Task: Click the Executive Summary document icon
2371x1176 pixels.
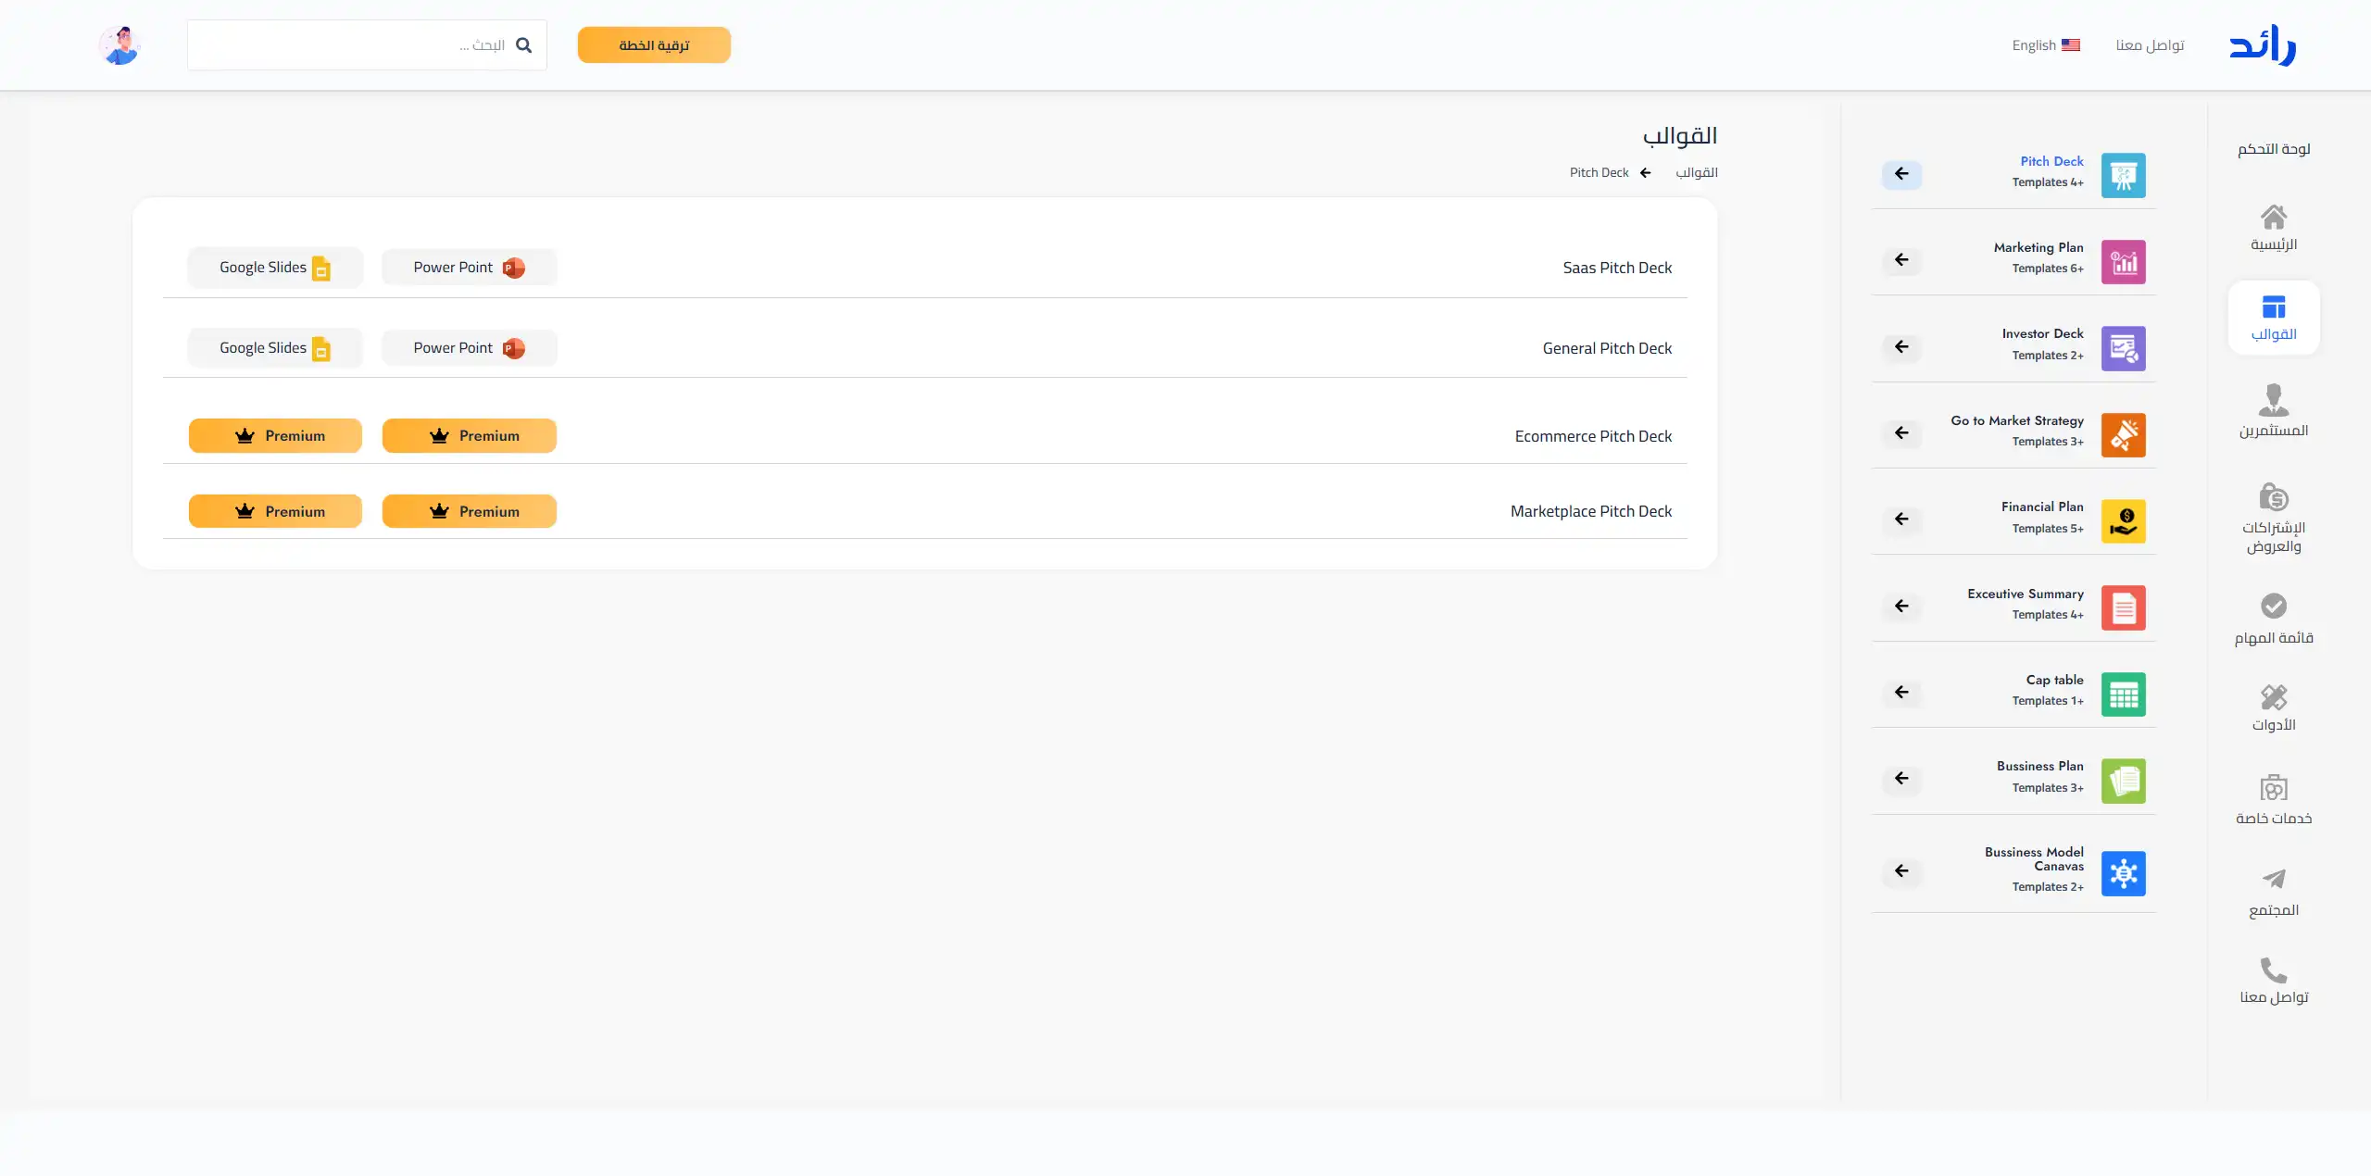Action: [2123, 607]
